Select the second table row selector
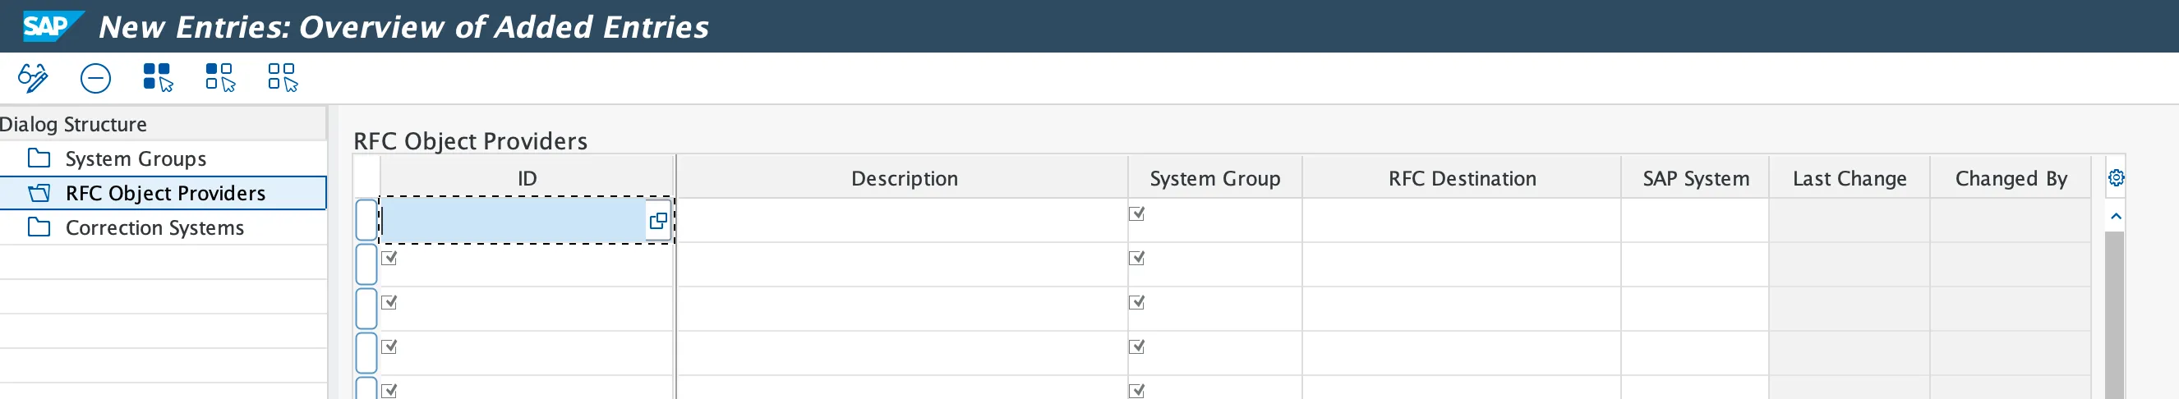Image resolution: width=2179 pixels, height=399 pixels. click(x=366, y=264)
